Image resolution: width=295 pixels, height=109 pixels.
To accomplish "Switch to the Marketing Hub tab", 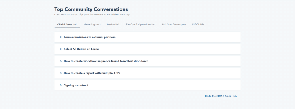I will [x=92, y=24].
